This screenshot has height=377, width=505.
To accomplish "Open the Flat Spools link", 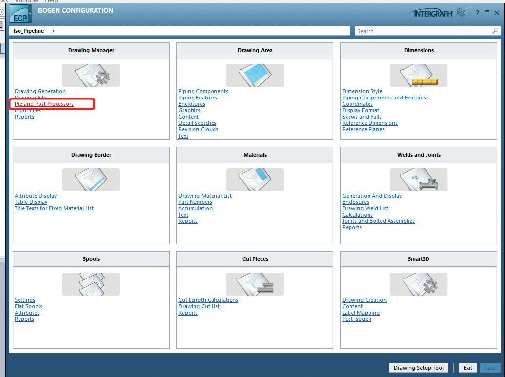I will 29,306.
